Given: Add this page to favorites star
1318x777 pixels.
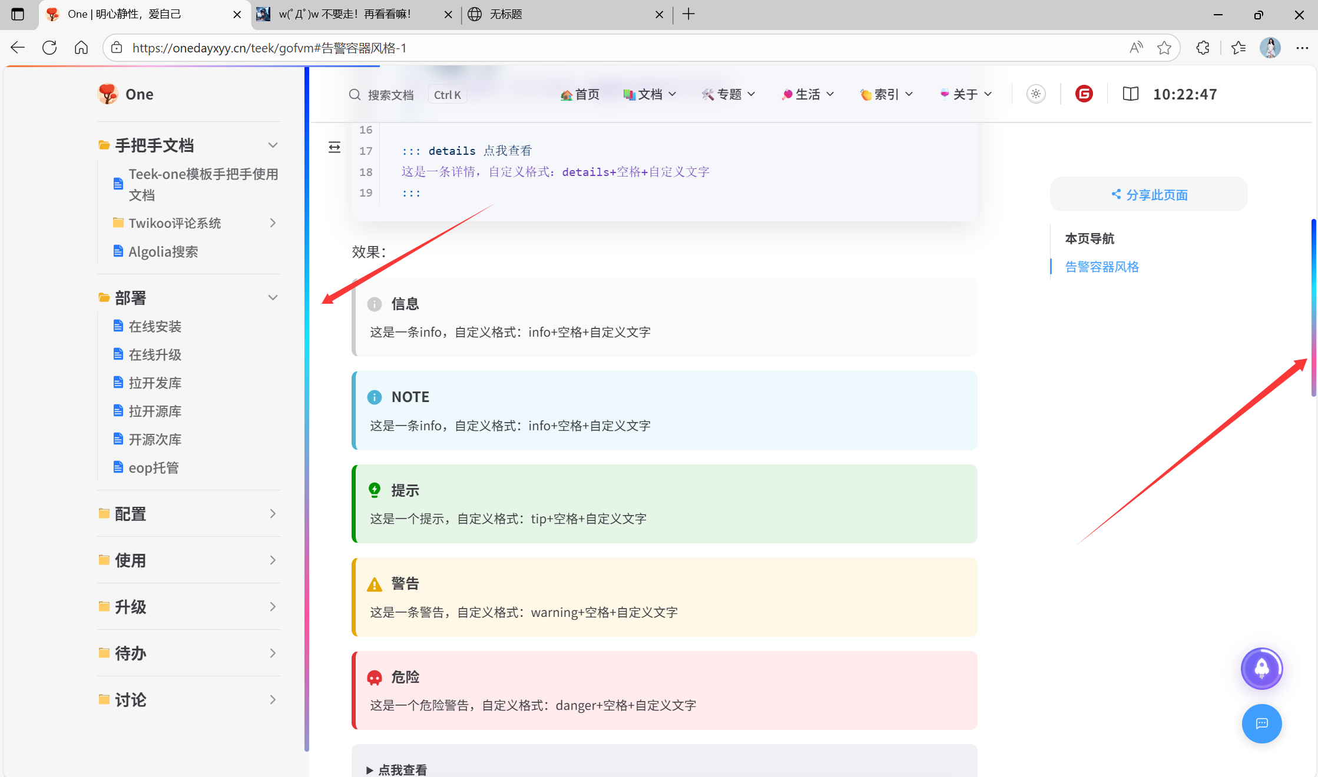Looking at the screenshot, I should tap(1164, 48).
